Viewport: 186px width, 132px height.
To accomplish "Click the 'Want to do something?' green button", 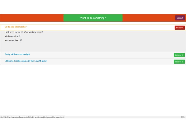I will coord(93,18).
